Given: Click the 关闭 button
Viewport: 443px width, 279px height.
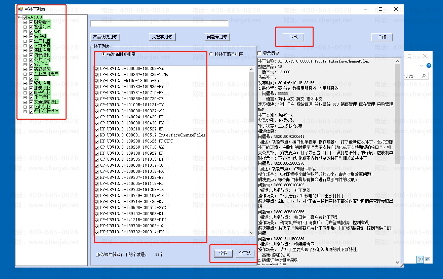Looking at the screenshot, I should (382, 37).
